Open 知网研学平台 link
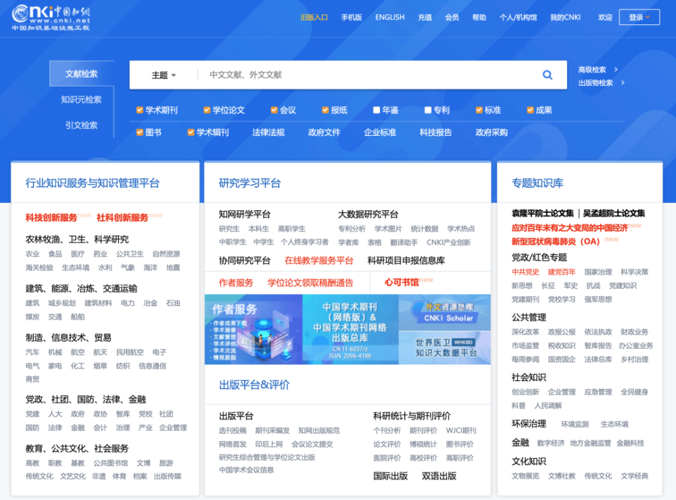This screenshot has width=676, height=500. click(245, 214)
